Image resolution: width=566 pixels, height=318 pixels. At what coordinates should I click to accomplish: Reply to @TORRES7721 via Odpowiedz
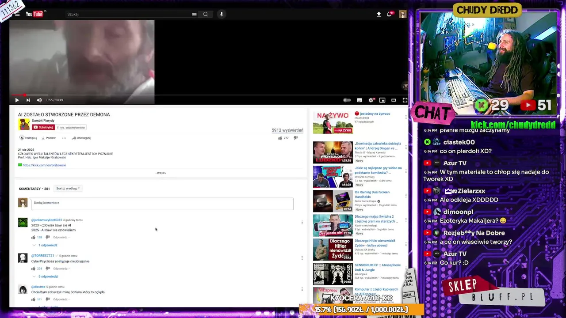pyautogui.click(x=60, y=269)
